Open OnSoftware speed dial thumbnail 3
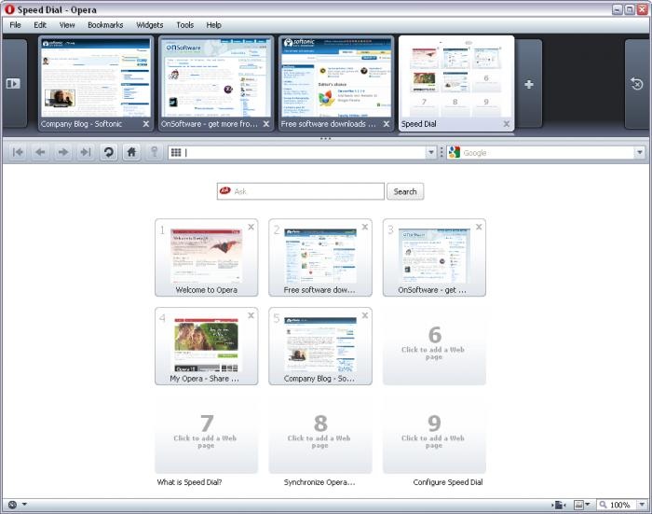The width and height of the screenshot is (652, 514). 434,257
